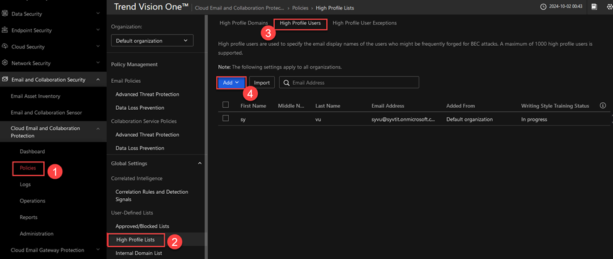The image size is (613, 259).
Task: Click the Import button
Action: tap(262, 83)
